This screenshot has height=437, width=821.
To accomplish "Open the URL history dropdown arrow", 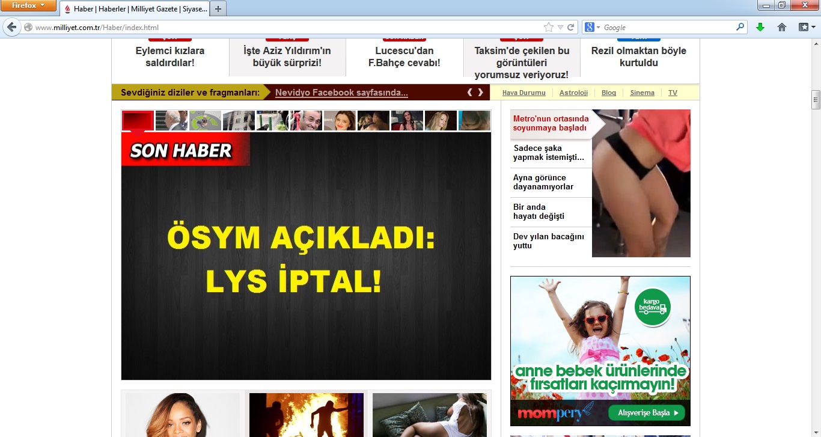I will (x=560, y=27).
